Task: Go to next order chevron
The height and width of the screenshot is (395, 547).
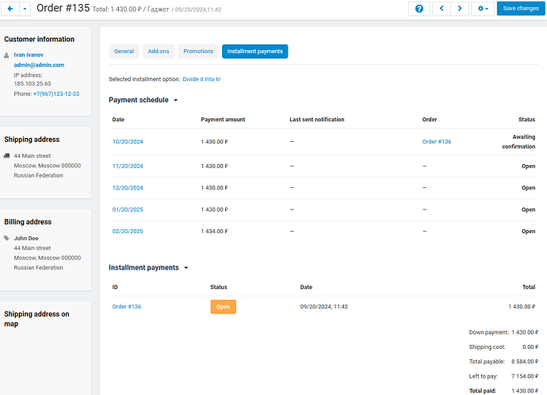Action: (x=460, y=9)
